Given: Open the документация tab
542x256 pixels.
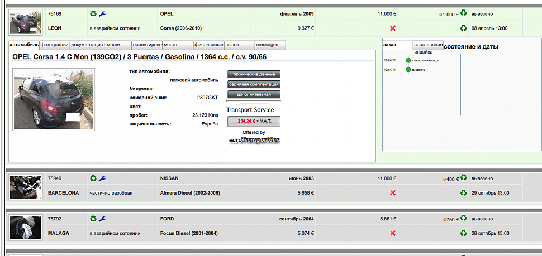Looking at the screenshot, I should (85, 45).
